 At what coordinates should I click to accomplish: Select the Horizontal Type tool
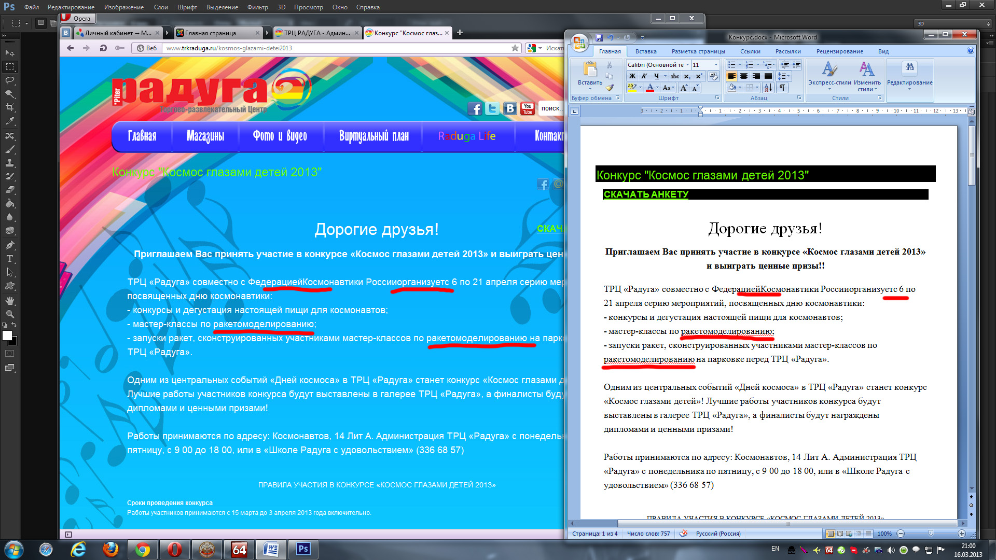[x=10, y=259]
